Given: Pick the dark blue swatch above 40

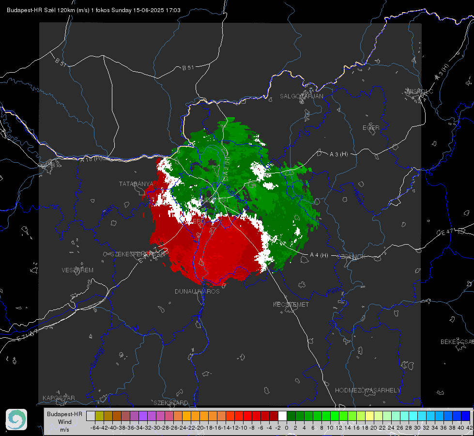Looking at the screenshot, I should (x=466, y=416).
